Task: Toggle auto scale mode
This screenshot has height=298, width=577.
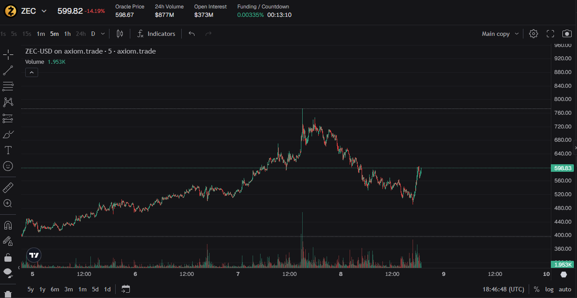Action: [x=565, y=289]
